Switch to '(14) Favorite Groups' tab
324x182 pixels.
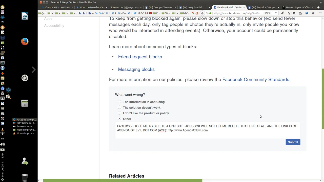(263, 7)
